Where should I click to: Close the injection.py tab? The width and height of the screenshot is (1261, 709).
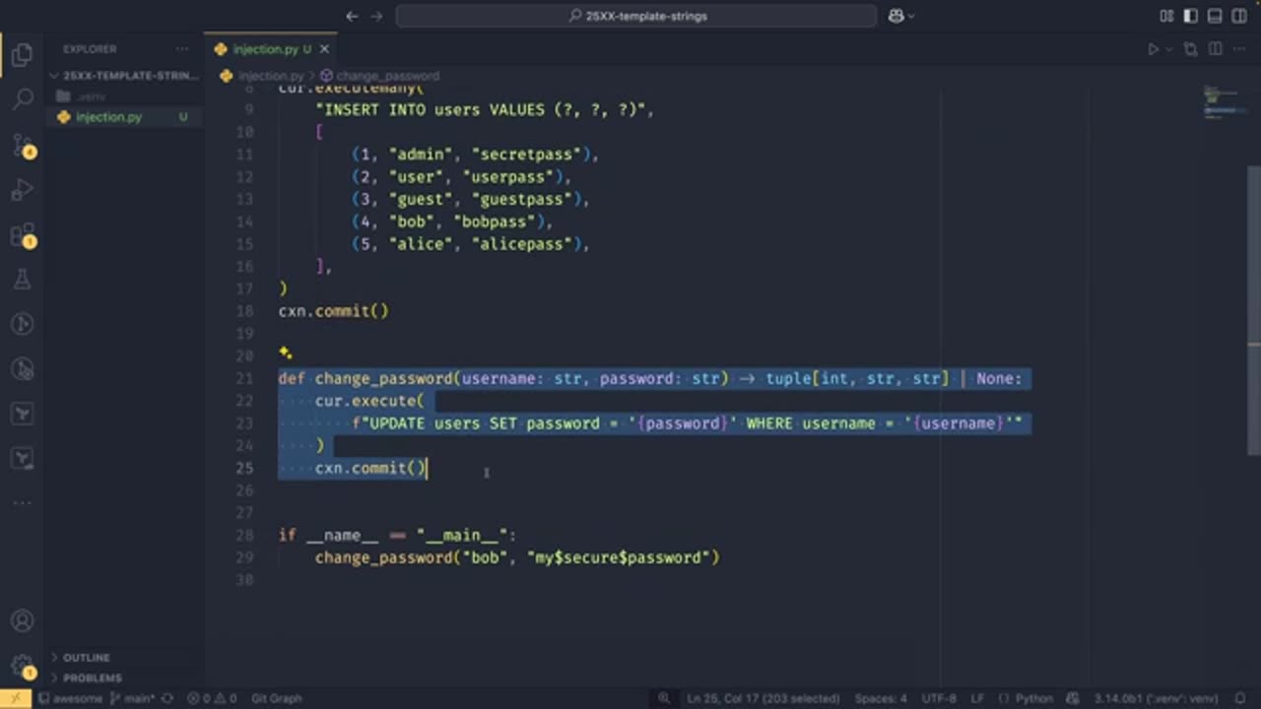coord(324,49)
